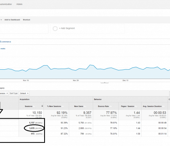The image size is (170, 146).
Task: Open help icon next to Bounce Rate
Action: [x=111, y=106]
